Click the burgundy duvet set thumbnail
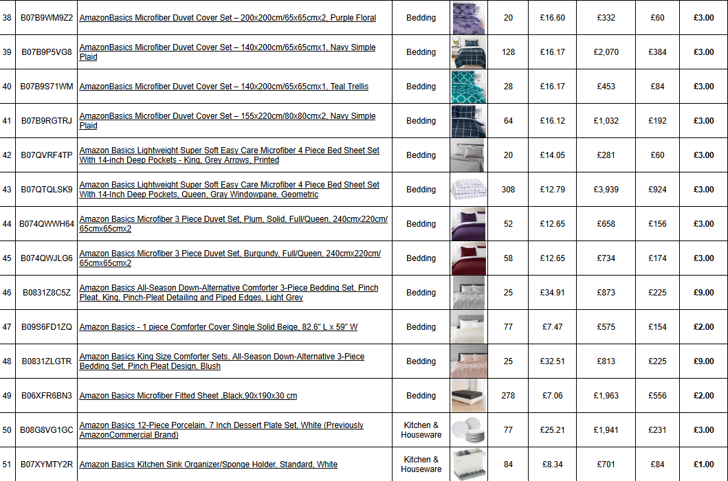Screen dimensions: 728x481 click(x=468, y=258)
